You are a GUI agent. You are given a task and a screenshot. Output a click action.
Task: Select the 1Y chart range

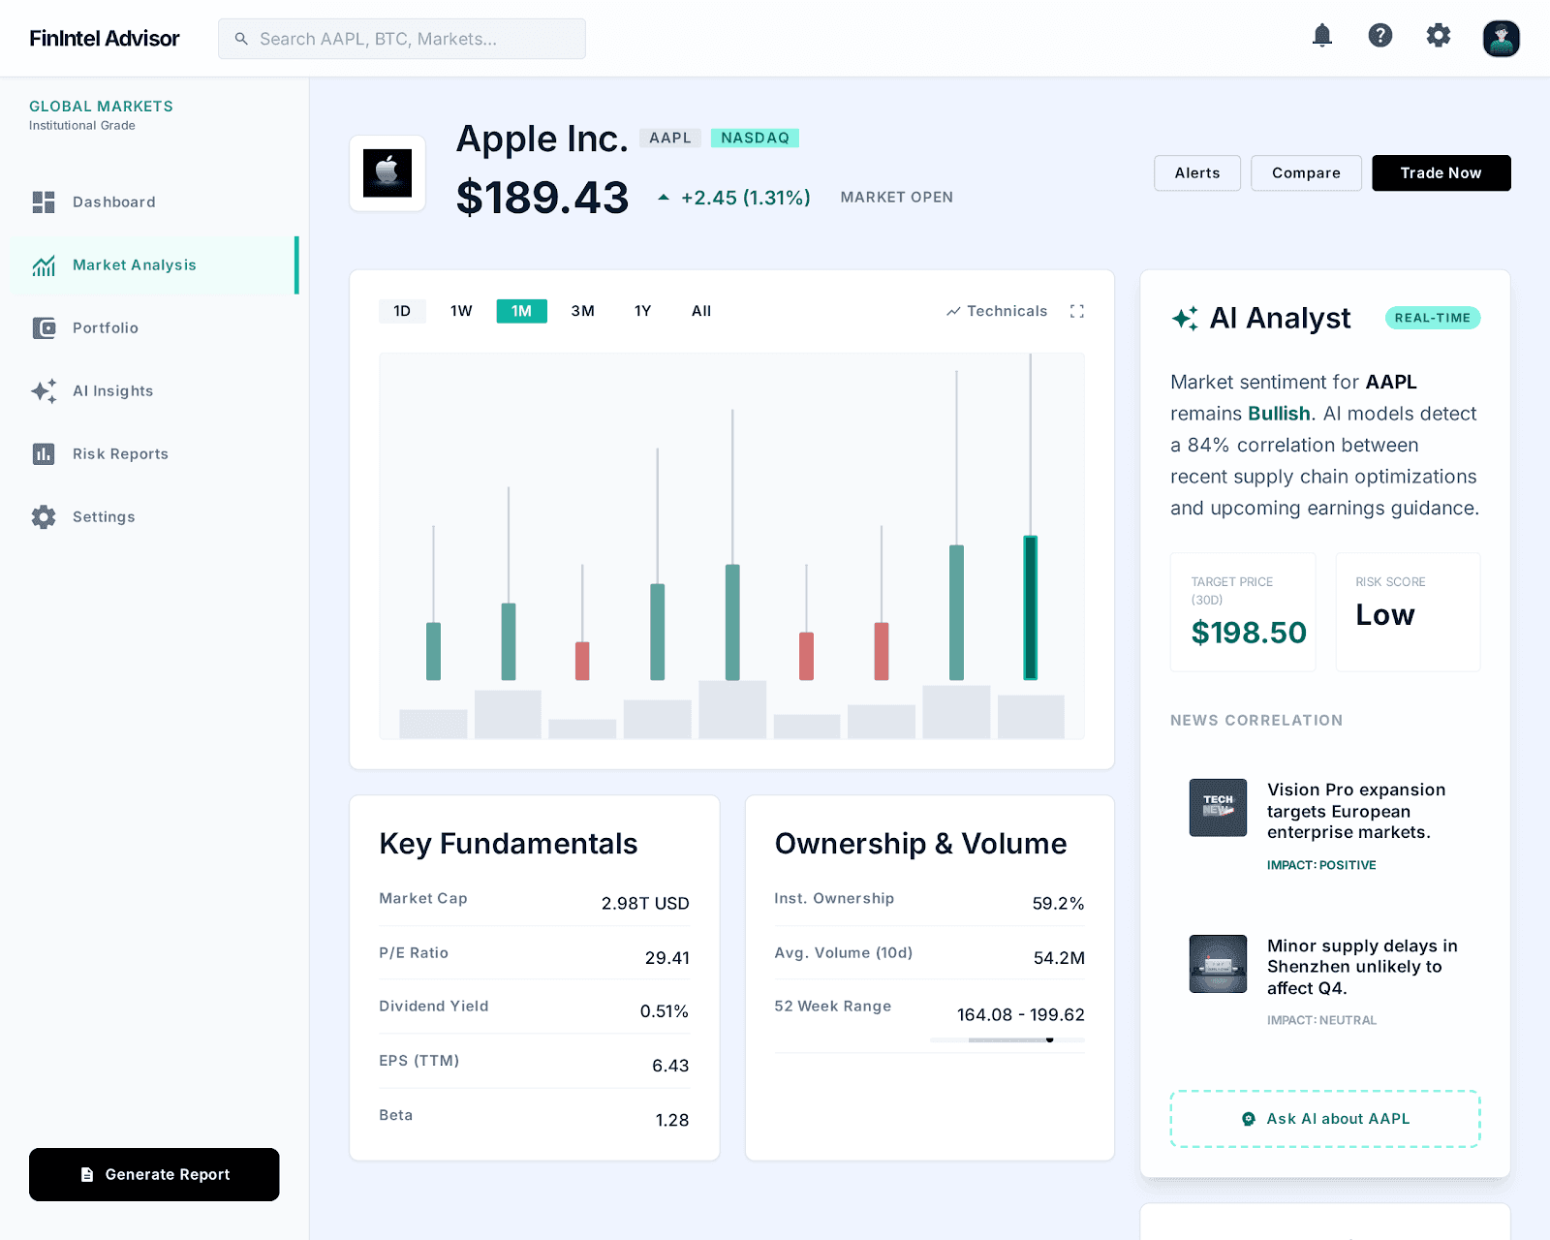point(642,311)
